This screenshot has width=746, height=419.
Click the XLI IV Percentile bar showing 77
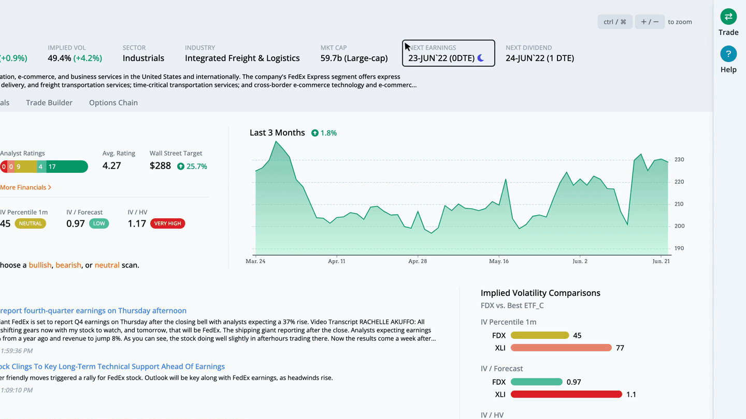pyautogui.click(x=561, y=348)
